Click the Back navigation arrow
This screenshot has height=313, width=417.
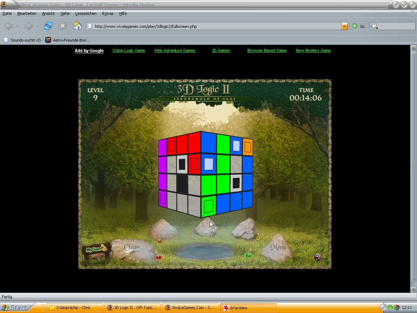[8, 26]
